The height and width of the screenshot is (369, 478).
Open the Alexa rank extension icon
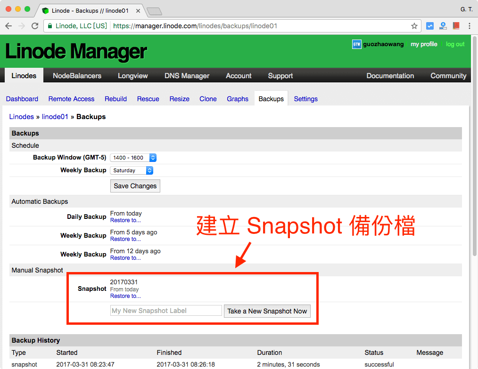click(443, 26)
